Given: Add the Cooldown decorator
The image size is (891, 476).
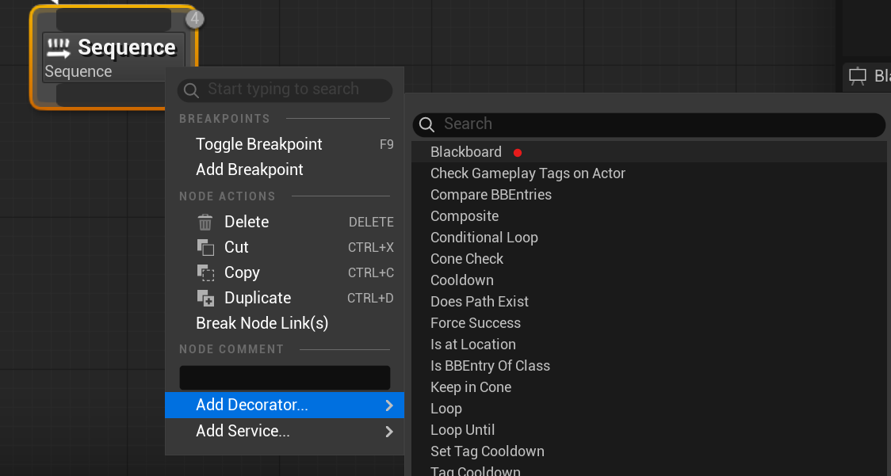Looking at the screenshot, I should pos(461,280).
